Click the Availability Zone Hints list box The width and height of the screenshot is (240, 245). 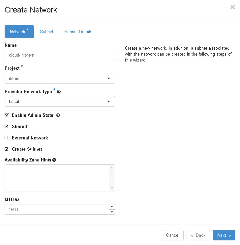click(57, 178)
